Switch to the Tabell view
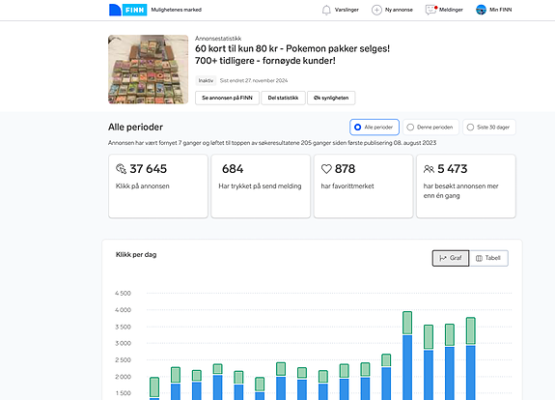Image resolution: width=555 pixels, height=400 pixels. [x=488, y=258]
